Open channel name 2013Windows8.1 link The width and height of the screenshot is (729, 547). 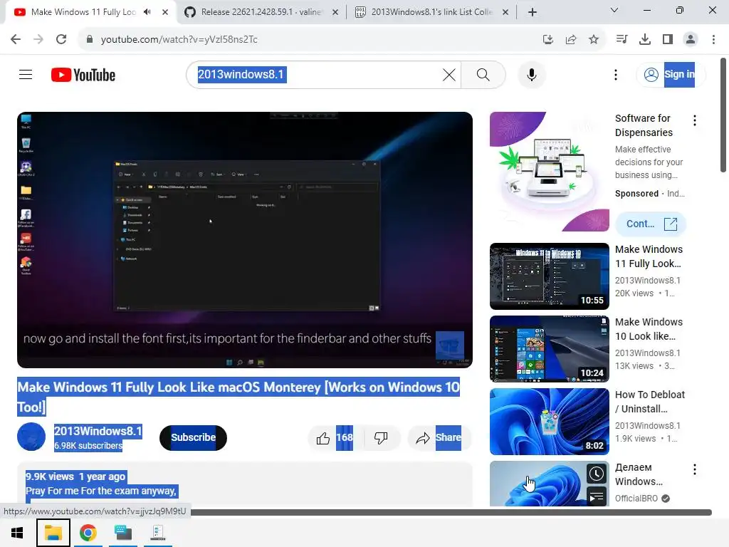(x=98, y=431)
